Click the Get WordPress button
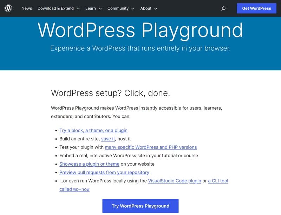 (x=256, y=8)
